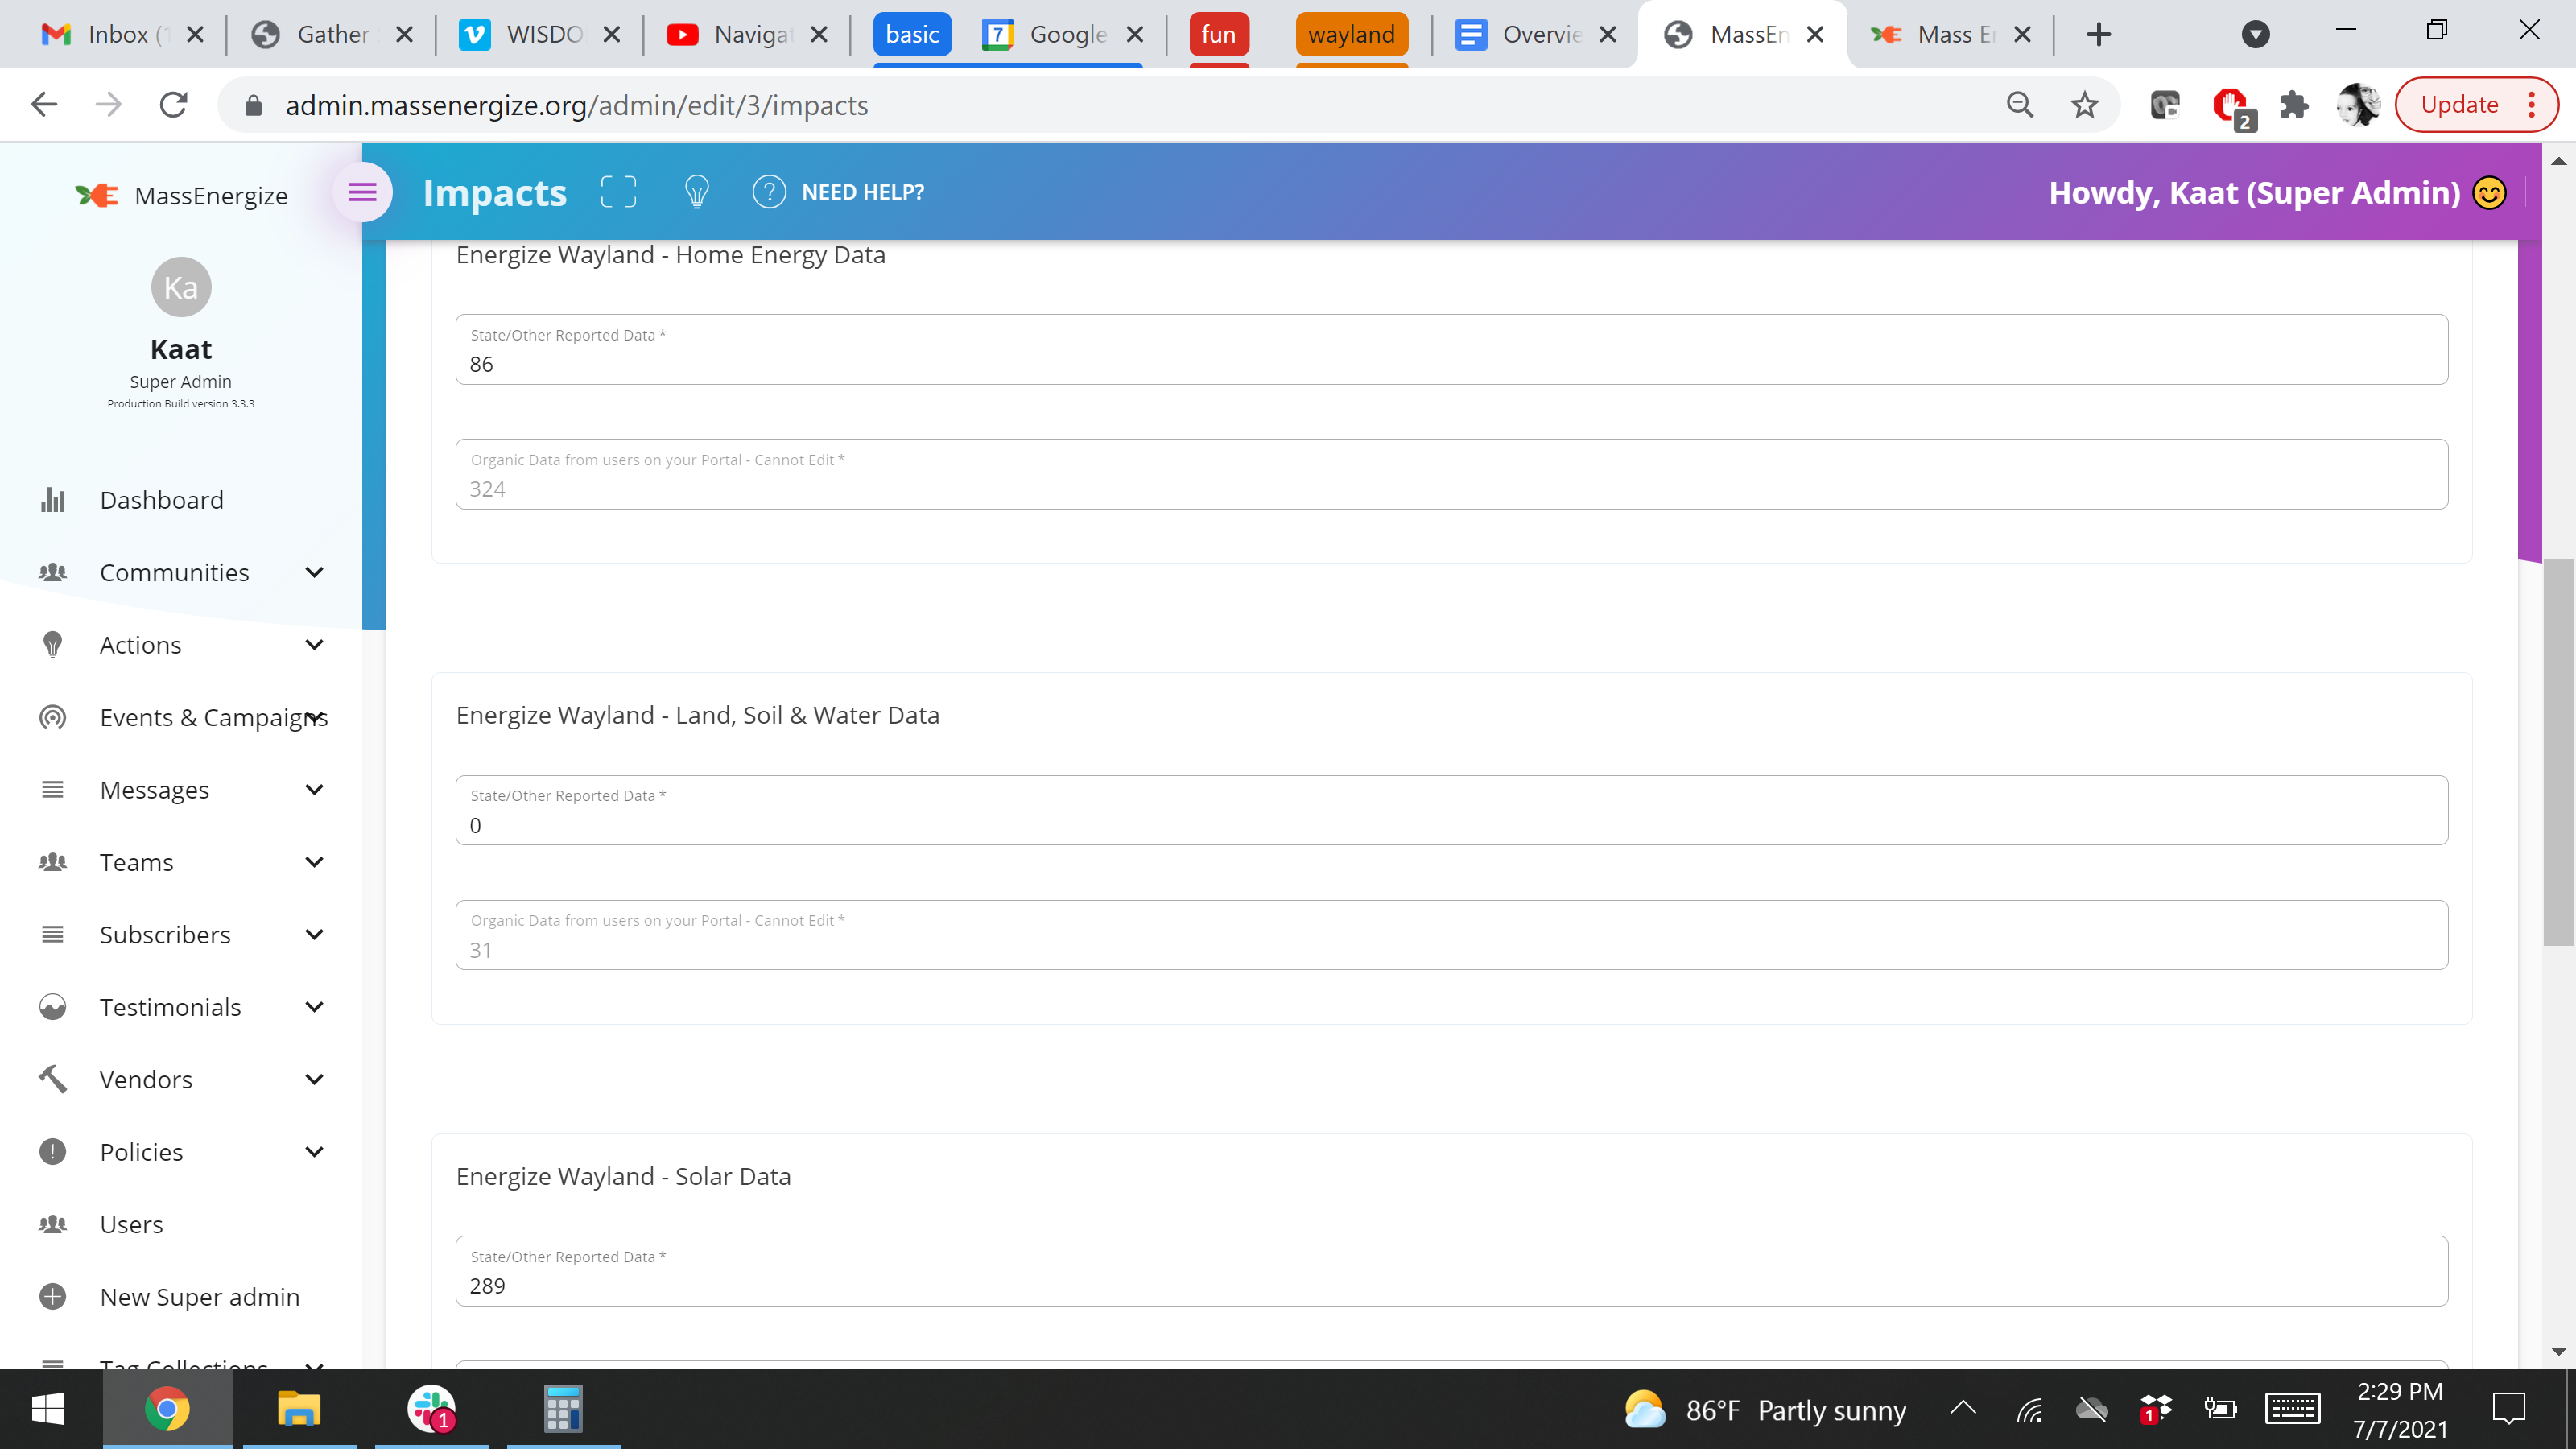The image size is (2576, 1449).
Task: Click the lightbulb icon in the header
Action: click(697, 192)
